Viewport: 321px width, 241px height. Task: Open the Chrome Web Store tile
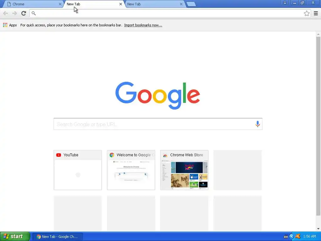[x=184, y=170]
